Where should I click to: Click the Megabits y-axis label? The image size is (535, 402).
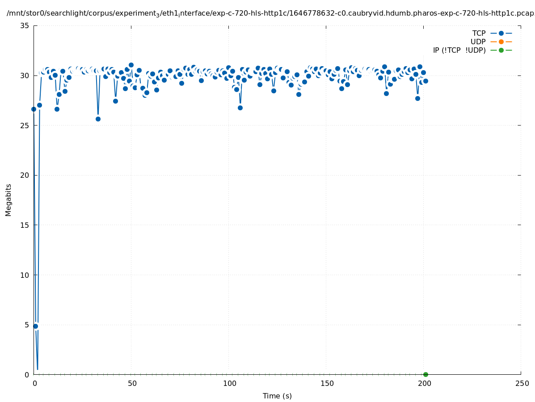click(8, 200)
